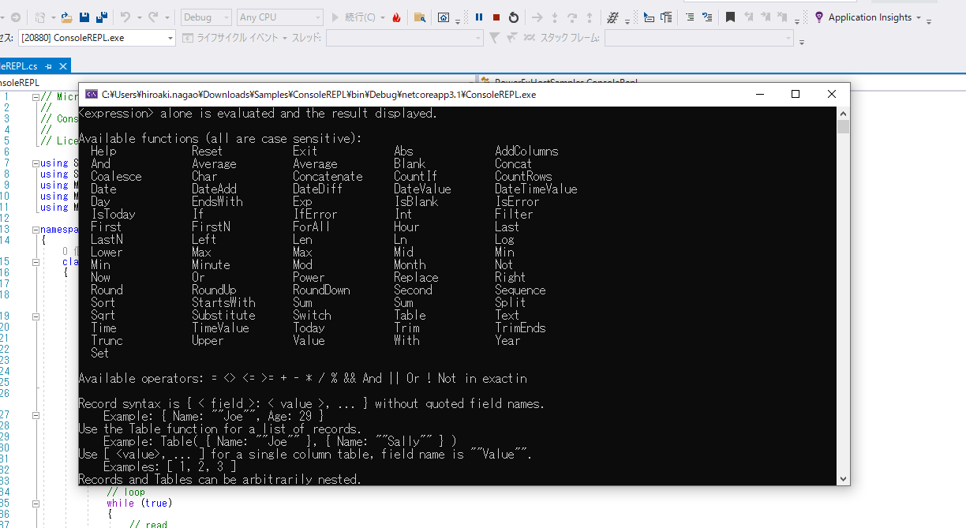Click the console window title bar icon

[x=92, y=94]
